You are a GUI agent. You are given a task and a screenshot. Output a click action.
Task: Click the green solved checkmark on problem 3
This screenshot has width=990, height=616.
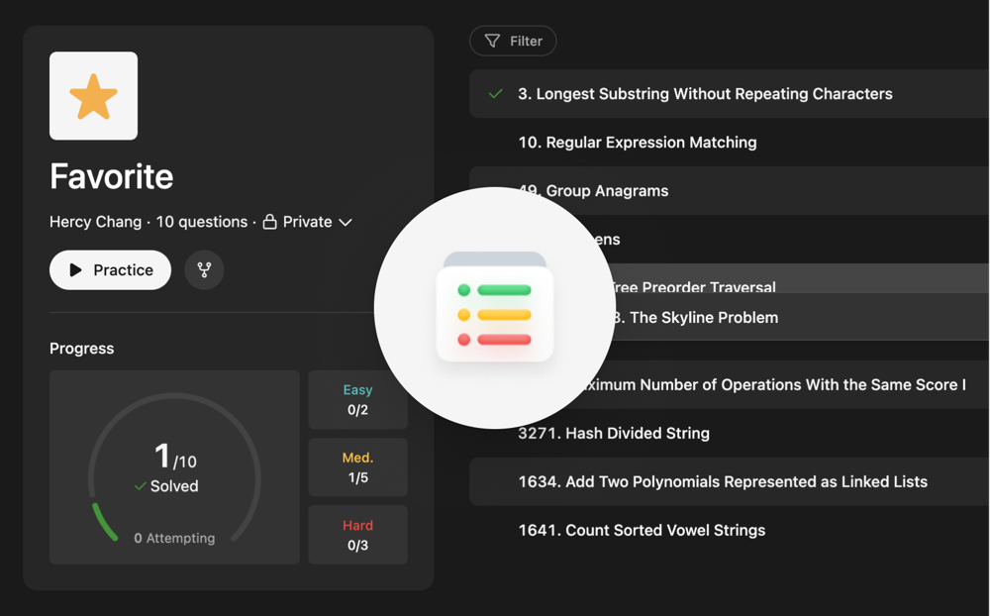pos(496,94)
